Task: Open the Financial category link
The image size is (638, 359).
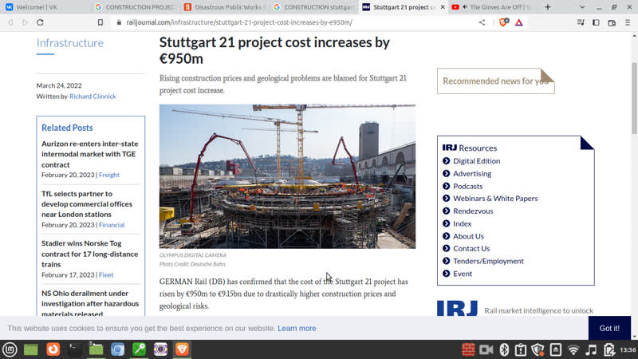Action: [x=112, y=225]
